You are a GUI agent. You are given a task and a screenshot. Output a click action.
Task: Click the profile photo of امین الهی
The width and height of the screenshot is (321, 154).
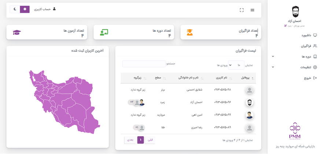click(249, 115)
